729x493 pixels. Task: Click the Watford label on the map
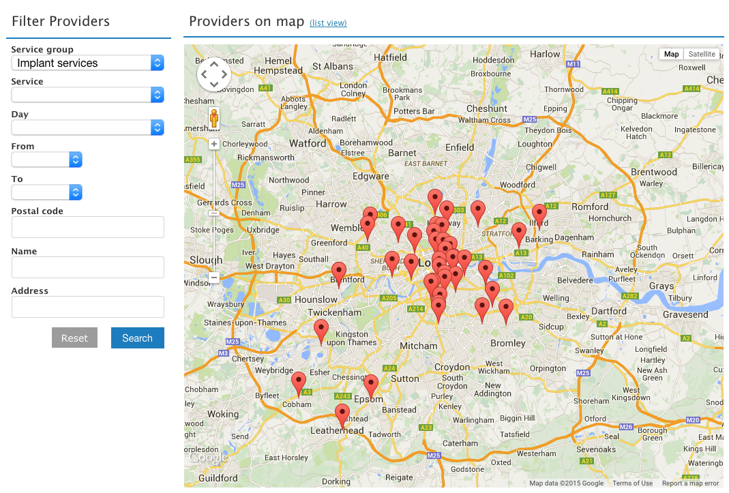tap(308, 143)
